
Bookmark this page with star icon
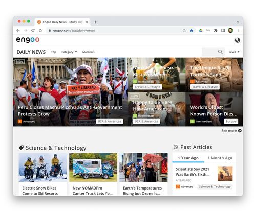click(191, 30)
